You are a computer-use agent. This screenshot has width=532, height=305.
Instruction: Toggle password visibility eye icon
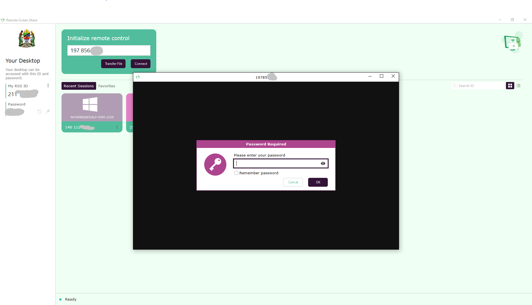point(323,163)
